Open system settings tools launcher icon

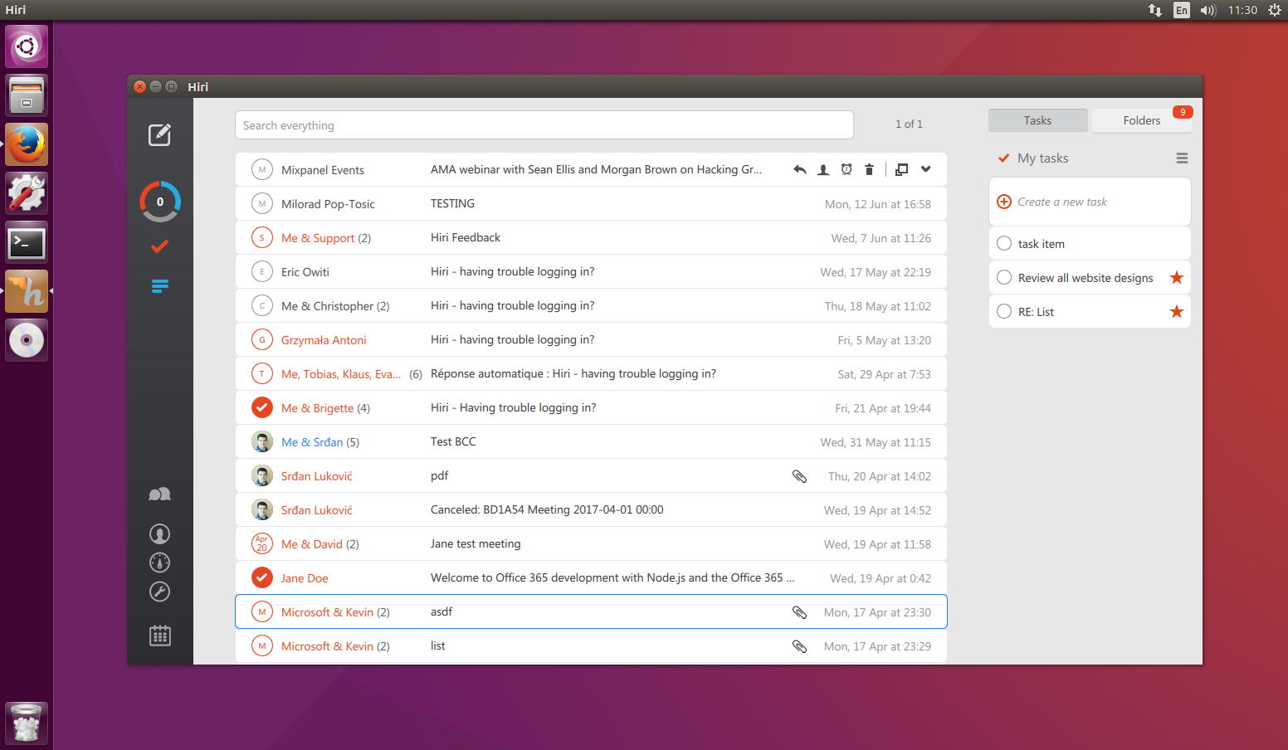click(27, 193)
